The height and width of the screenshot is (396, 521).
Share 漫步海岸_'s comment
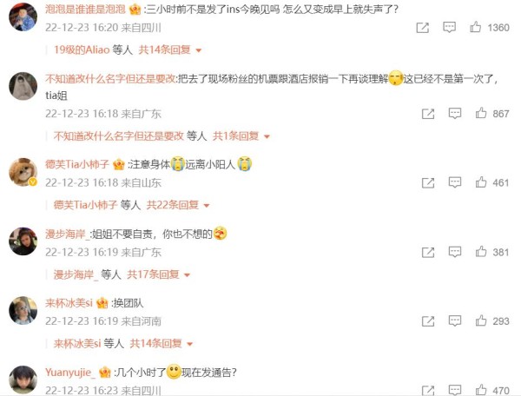428,252
